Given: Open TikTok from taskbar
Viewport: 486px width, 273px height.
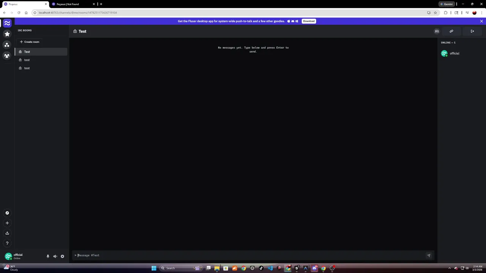Looking at the screenshot, I should [261, 268].
